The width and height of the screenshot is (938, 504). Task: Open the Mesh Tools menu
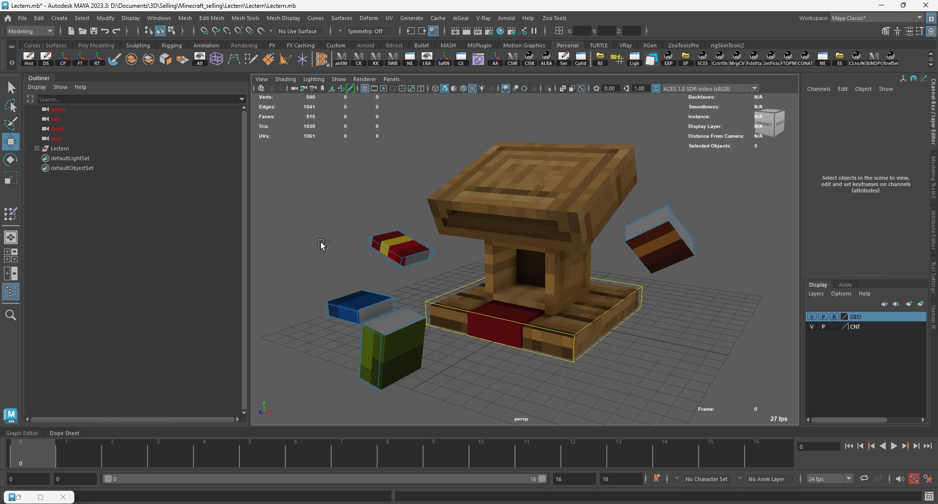pyautogui.click(x=245, y=18)
